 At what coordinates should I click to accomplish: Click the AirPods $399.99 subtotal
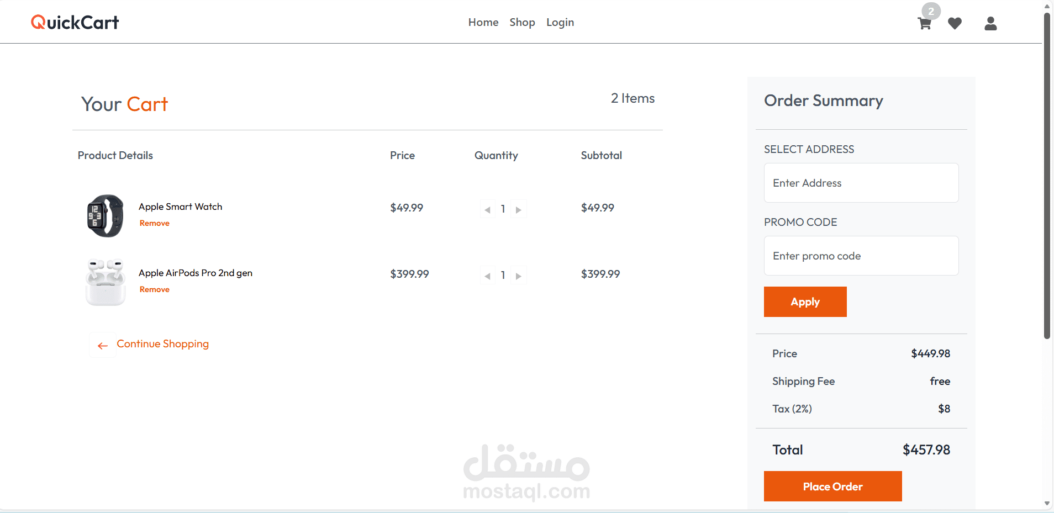click(x=600, y=274)
